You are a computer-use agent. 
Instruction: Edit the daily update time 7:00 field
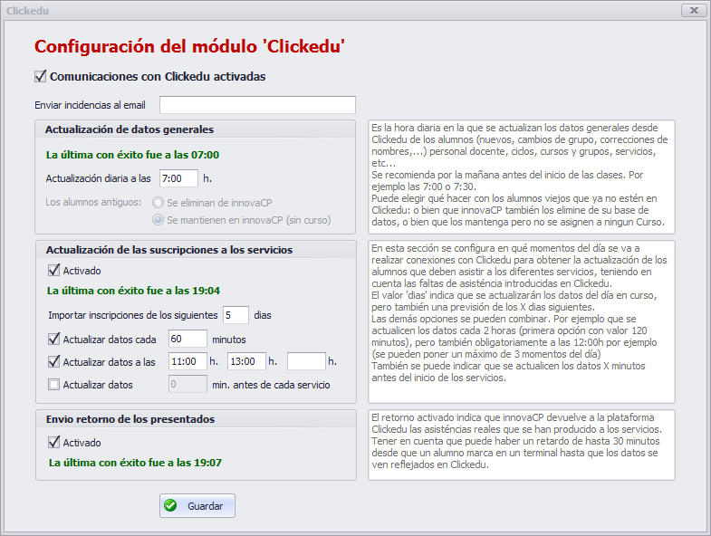pyautogui.click(x=178, y=178)
